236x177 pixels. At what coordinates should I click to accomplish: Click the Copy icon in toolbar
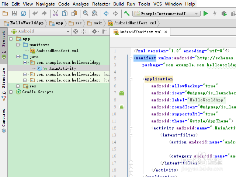point(65,14)
